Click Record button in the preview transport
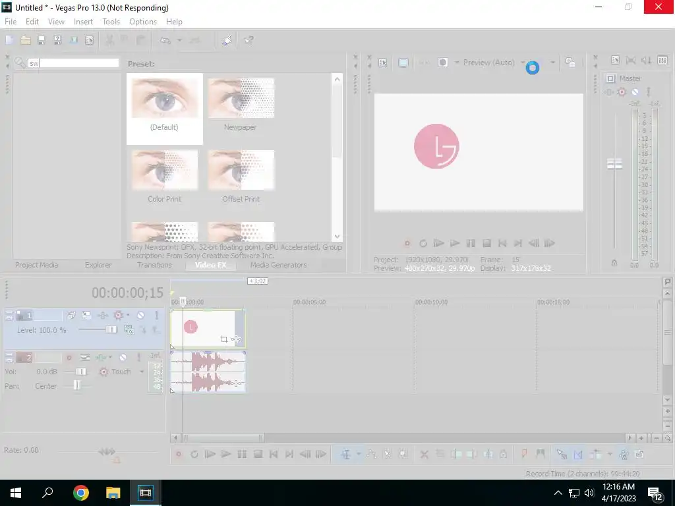Viewport: 675px width, 506px height. pos(407,244)
